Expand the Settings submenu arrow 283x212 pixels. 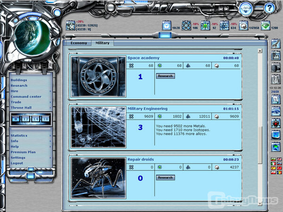pyautogui.click(x=50, y=158)
